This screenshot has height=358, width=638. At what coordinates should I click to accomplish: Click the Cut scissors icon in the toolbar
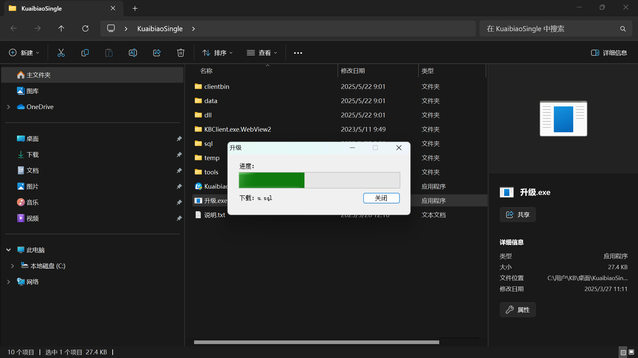pos(61,53)
